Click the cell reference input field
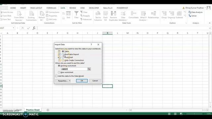This screenshot has width=212, height=119. click(x=74, y=69)
